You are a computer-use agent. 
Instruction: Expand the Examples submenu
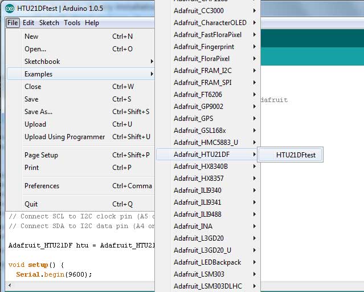pyautogui.click(x=38, y=74)
